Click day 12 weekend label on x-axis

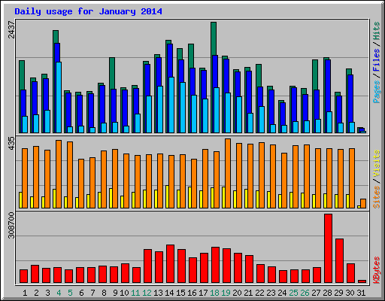[147, 293]
